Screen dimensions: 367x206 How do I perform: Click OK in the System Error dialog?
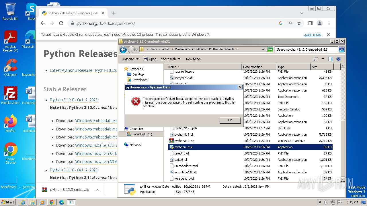point(230,120)
